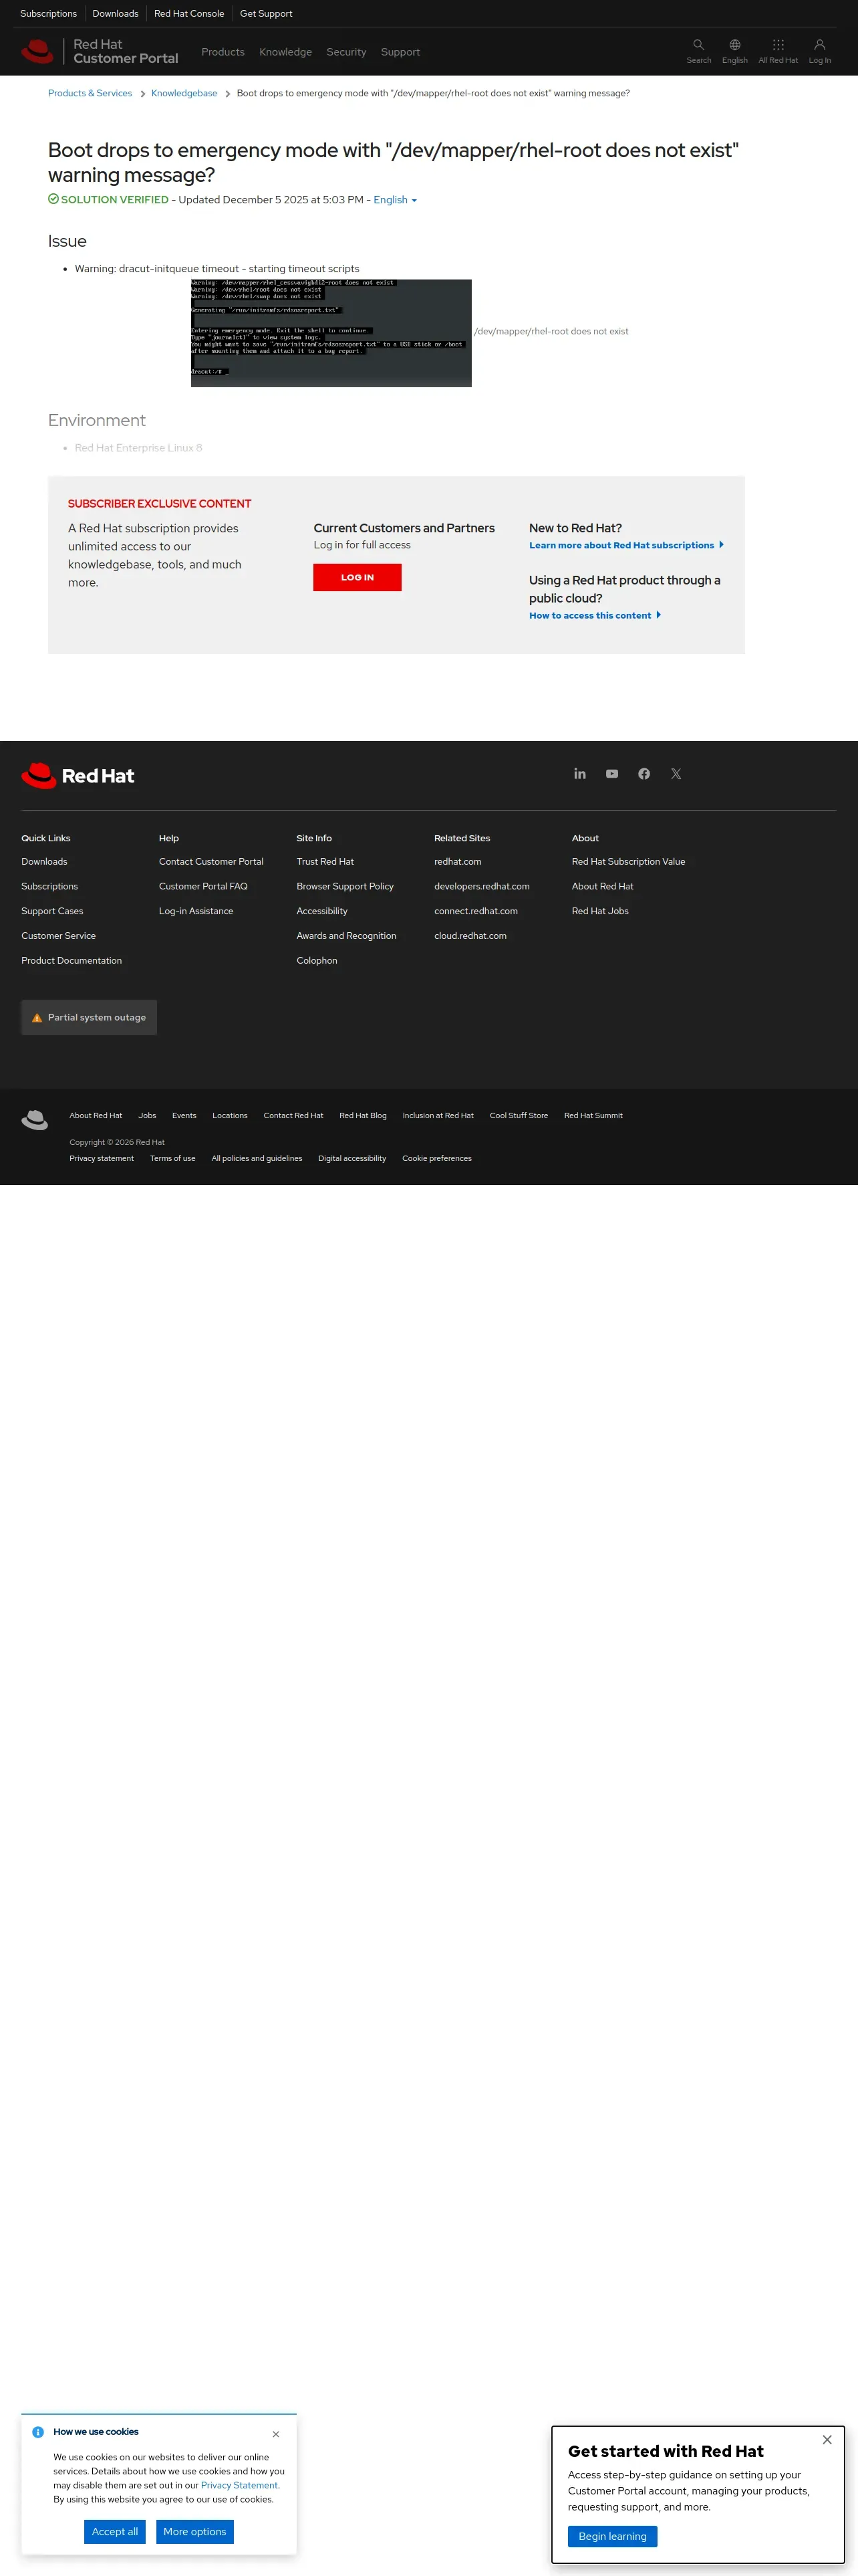Open Accessibility footer link
This screenshot has height=2576, width=858.
321,911
